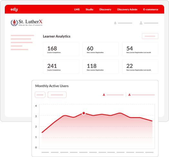Select the 168 Course Completions card

61,49
